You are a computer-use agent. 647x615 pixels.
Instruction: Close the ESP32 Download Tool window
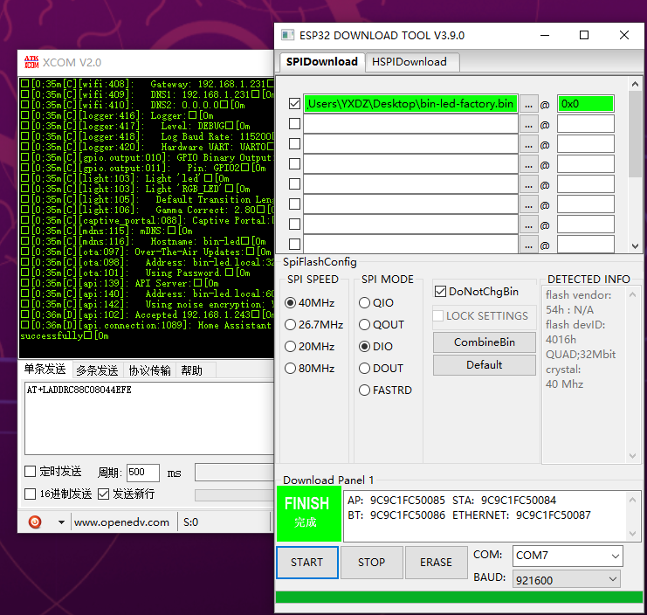624,36
